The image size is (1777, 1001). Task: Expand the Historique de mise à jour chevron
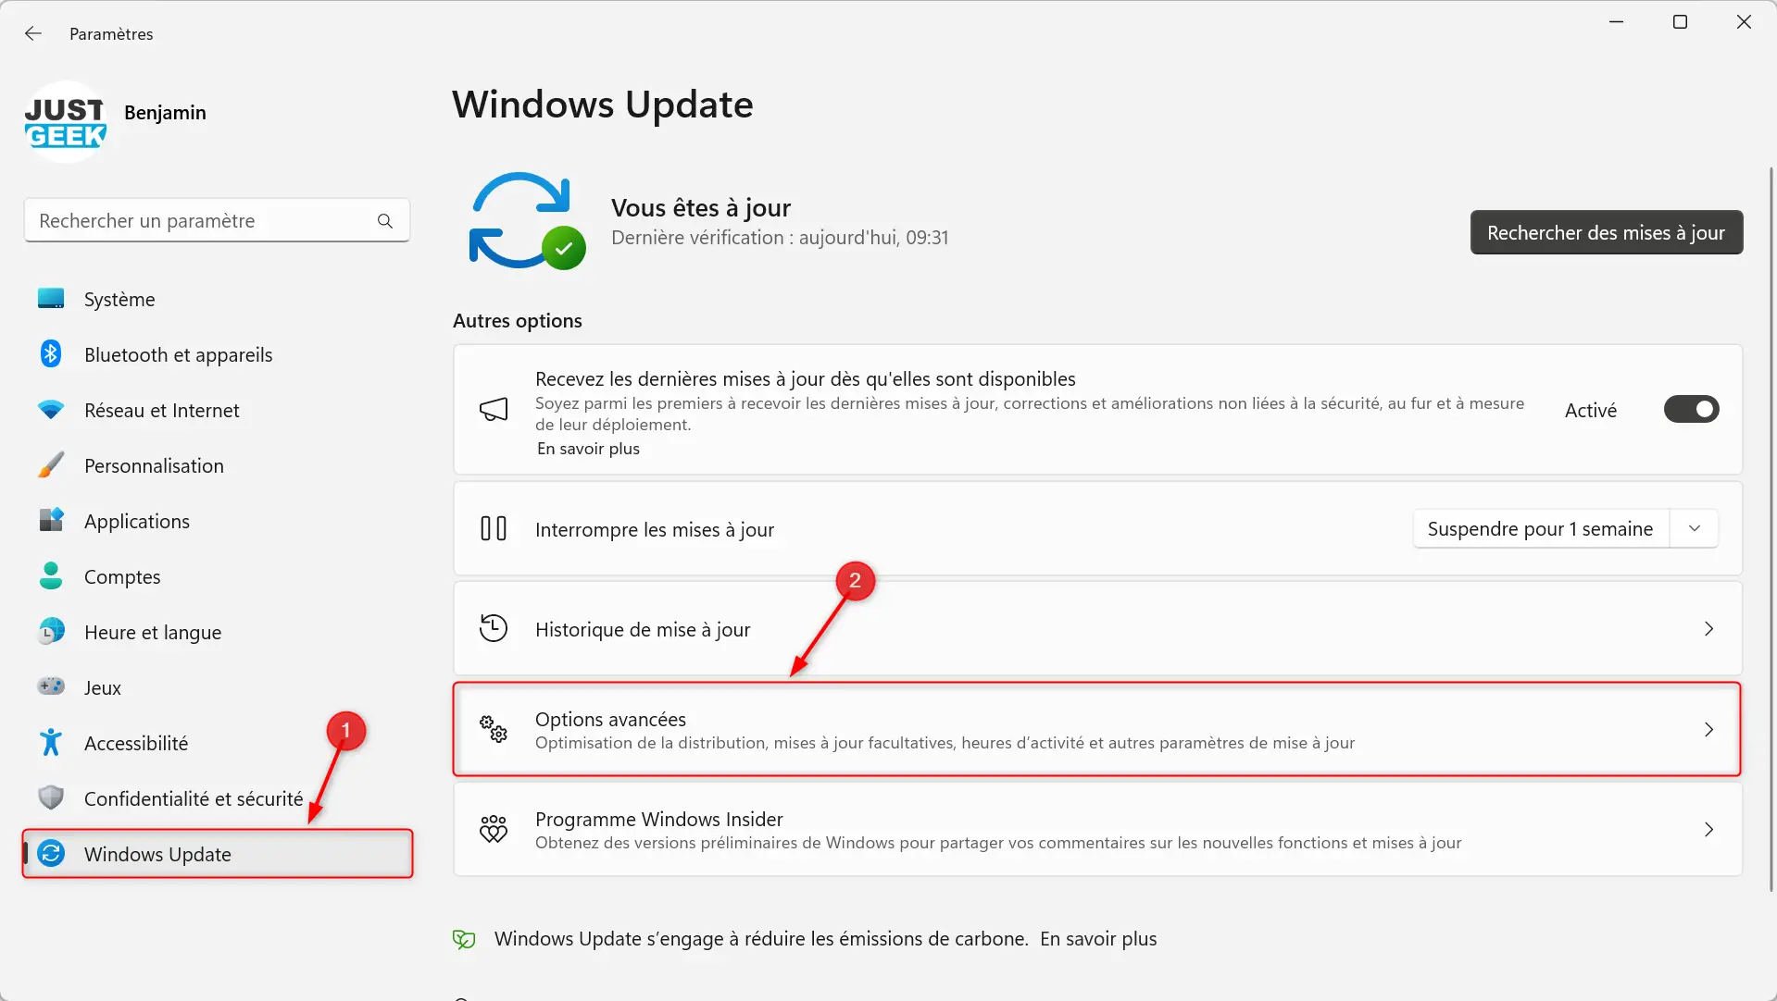1708,628
